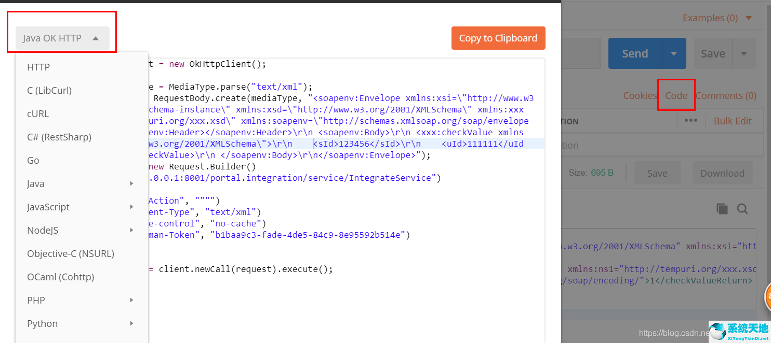The image size is (771, 343).
Task: Open the search-in-response magnifier icon
Action: (742, 208)
